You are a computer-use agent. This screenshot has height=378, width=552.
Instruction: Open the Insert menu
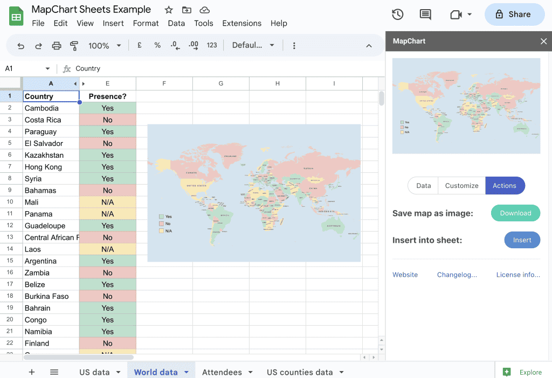click(113, 23)
